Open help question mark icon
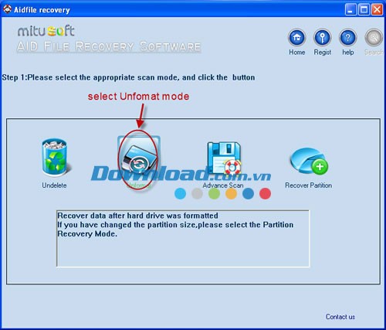This screenshot has height=330, width=386. pyautogui.click(x=348, y=38)
